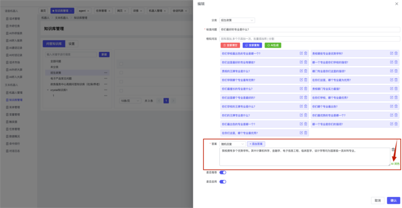The image size is (402, 208).
Task: Delete the question 你们学校最出色的专业是哪一个?
Action: pos(306,53)
